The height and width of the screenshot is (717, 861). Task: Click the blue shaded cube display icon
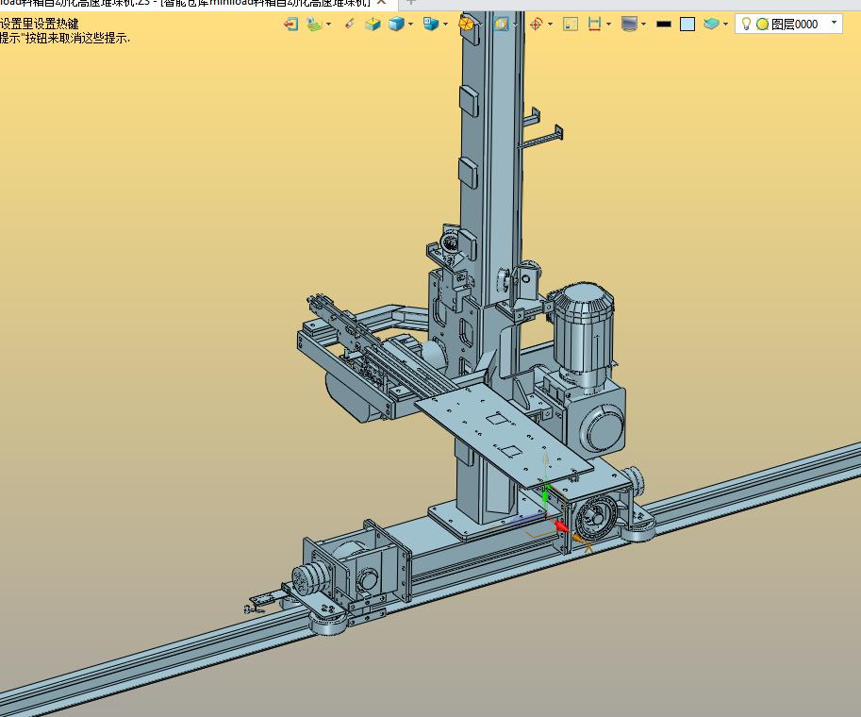[x=396, y=25]
